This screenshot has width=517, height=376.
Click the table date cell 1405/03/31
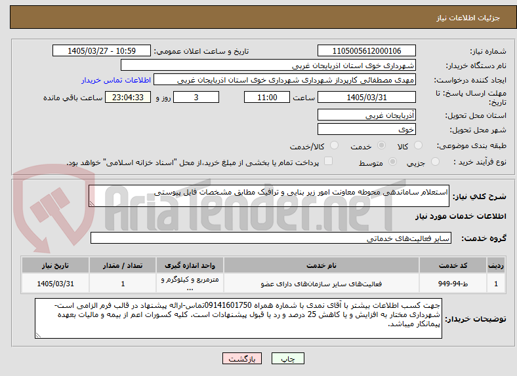click(55, 284)
